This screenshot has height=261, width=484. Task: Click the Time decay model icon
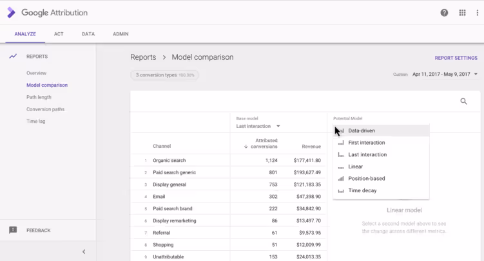pos(341,191)
